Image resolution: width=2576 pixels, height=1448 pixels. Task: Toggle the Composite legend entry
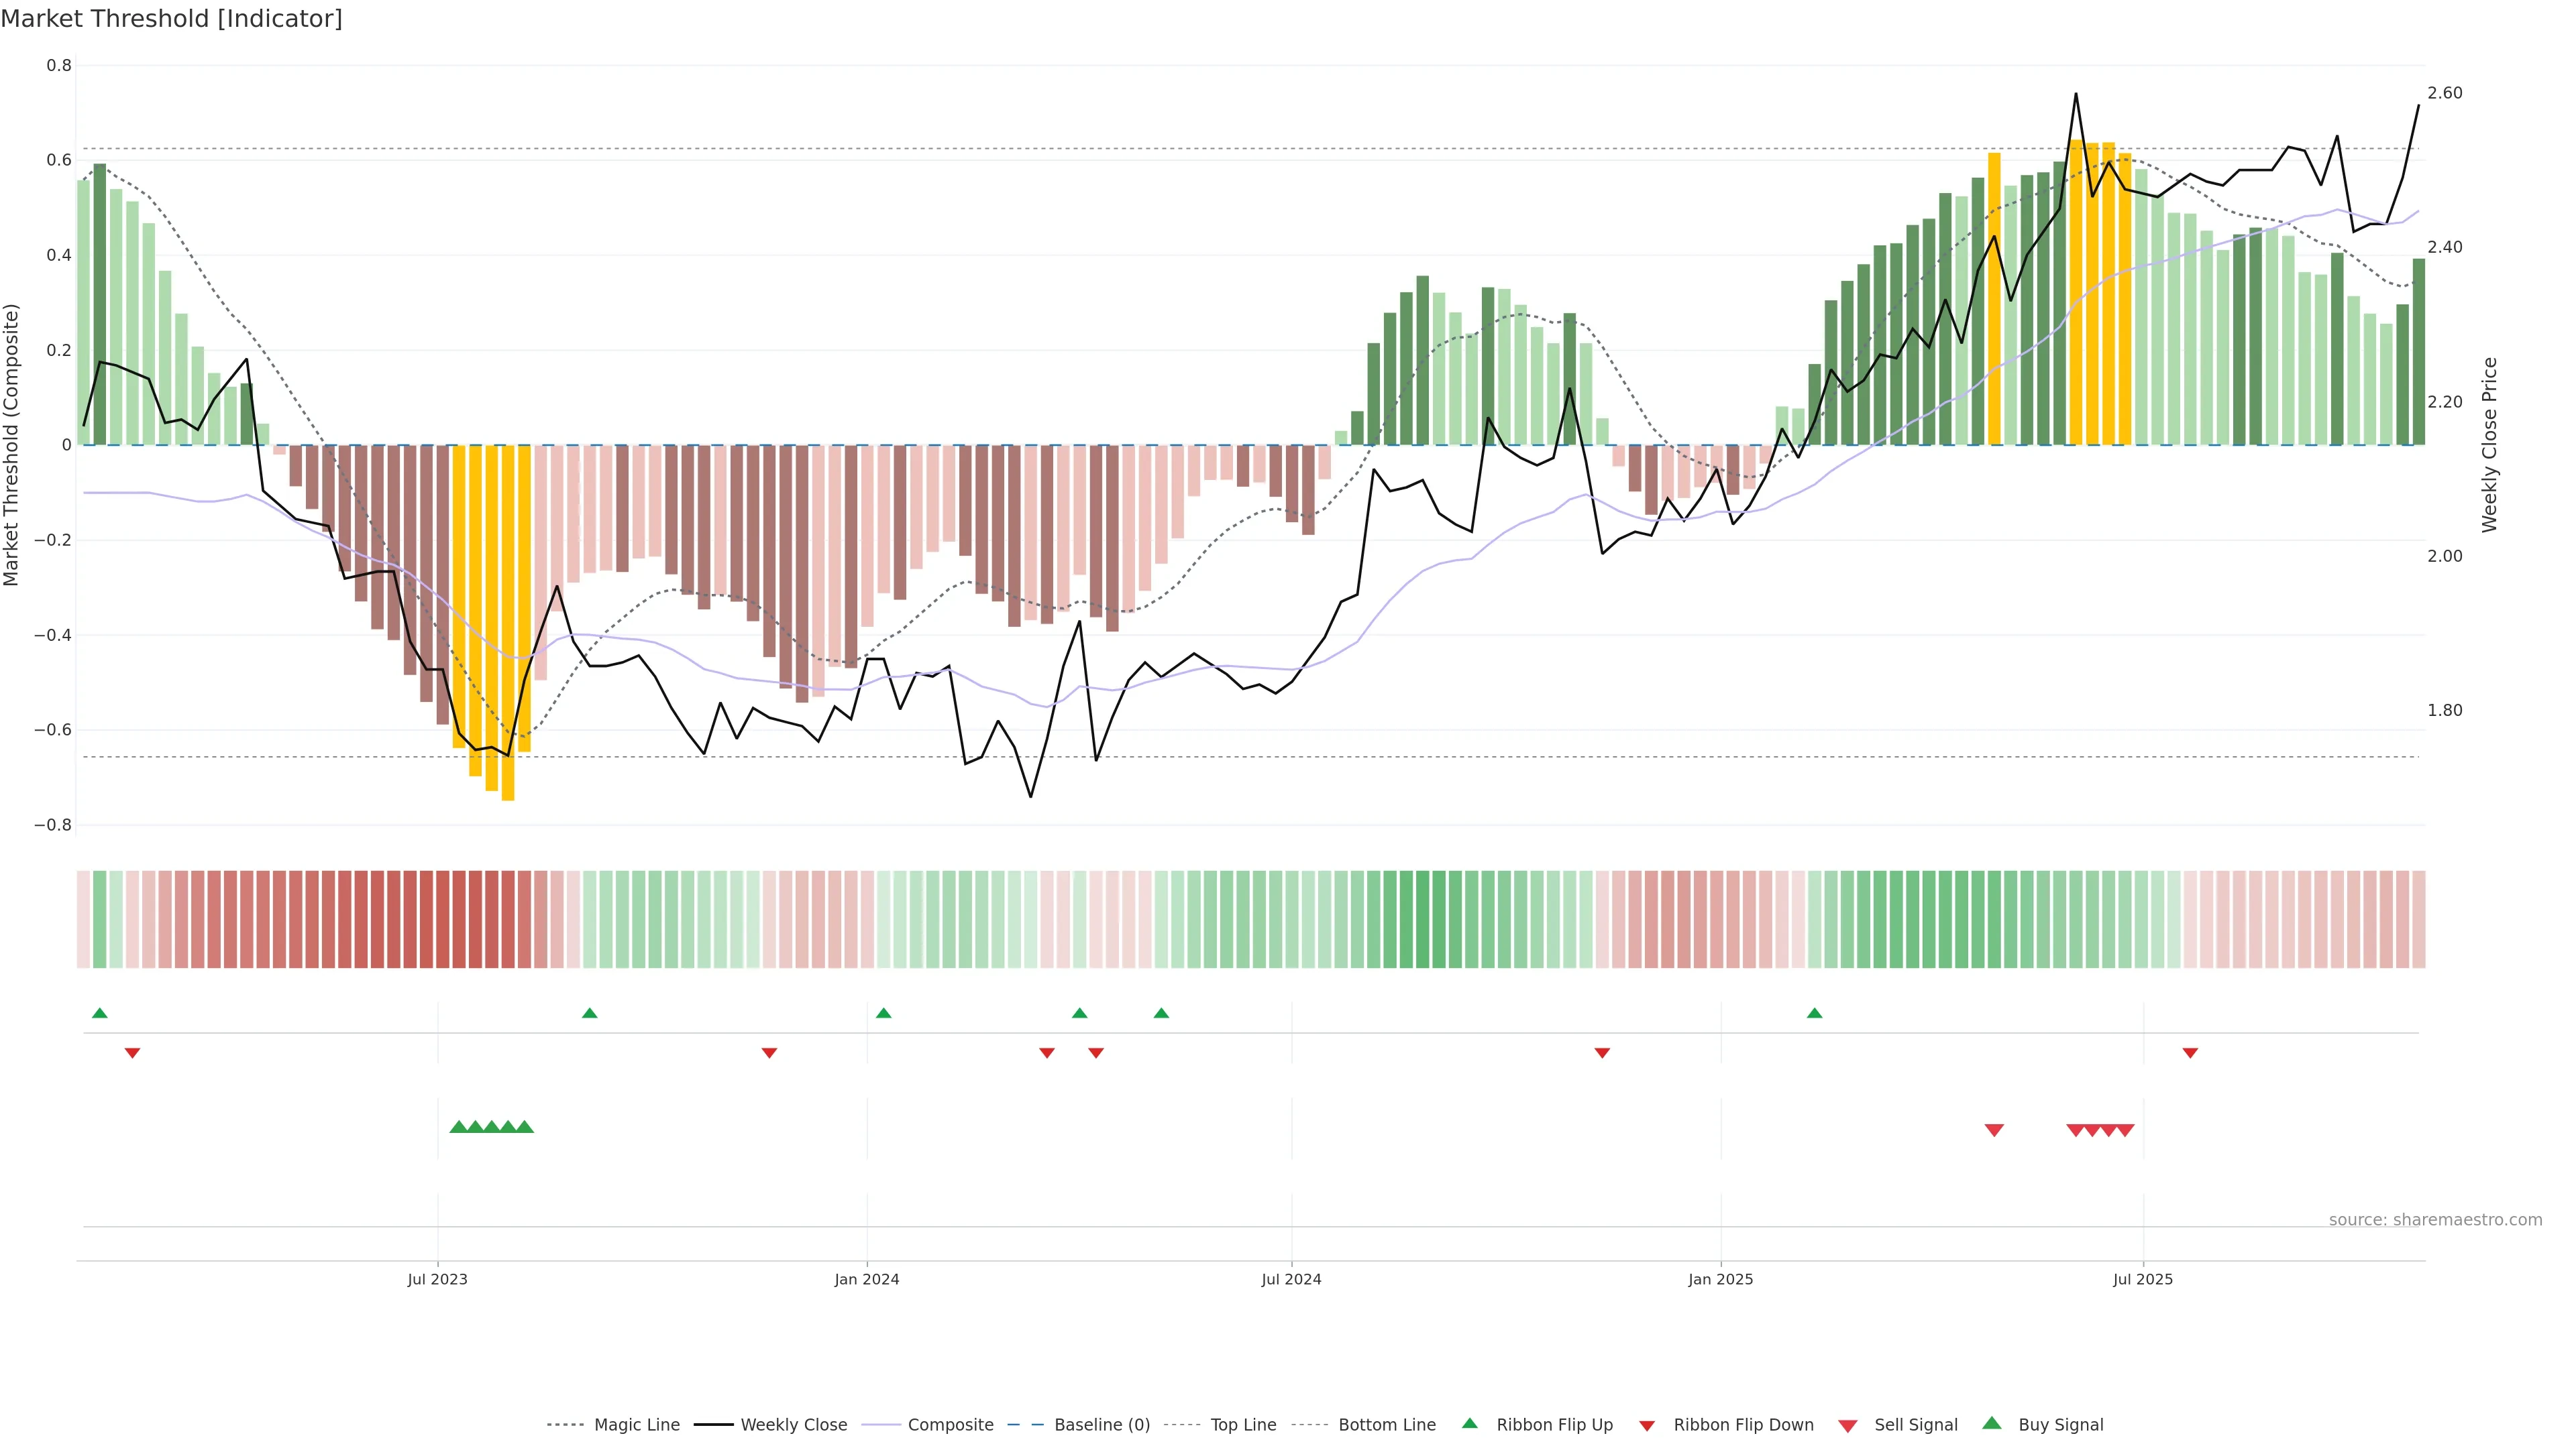950,1425
